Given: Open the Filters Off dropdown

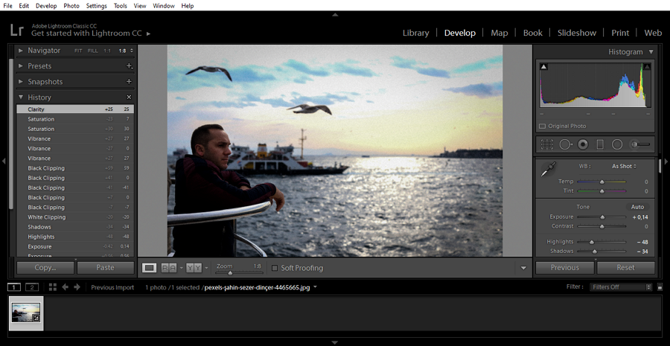Looking at the screenshot, I should [x=621, y=287].
